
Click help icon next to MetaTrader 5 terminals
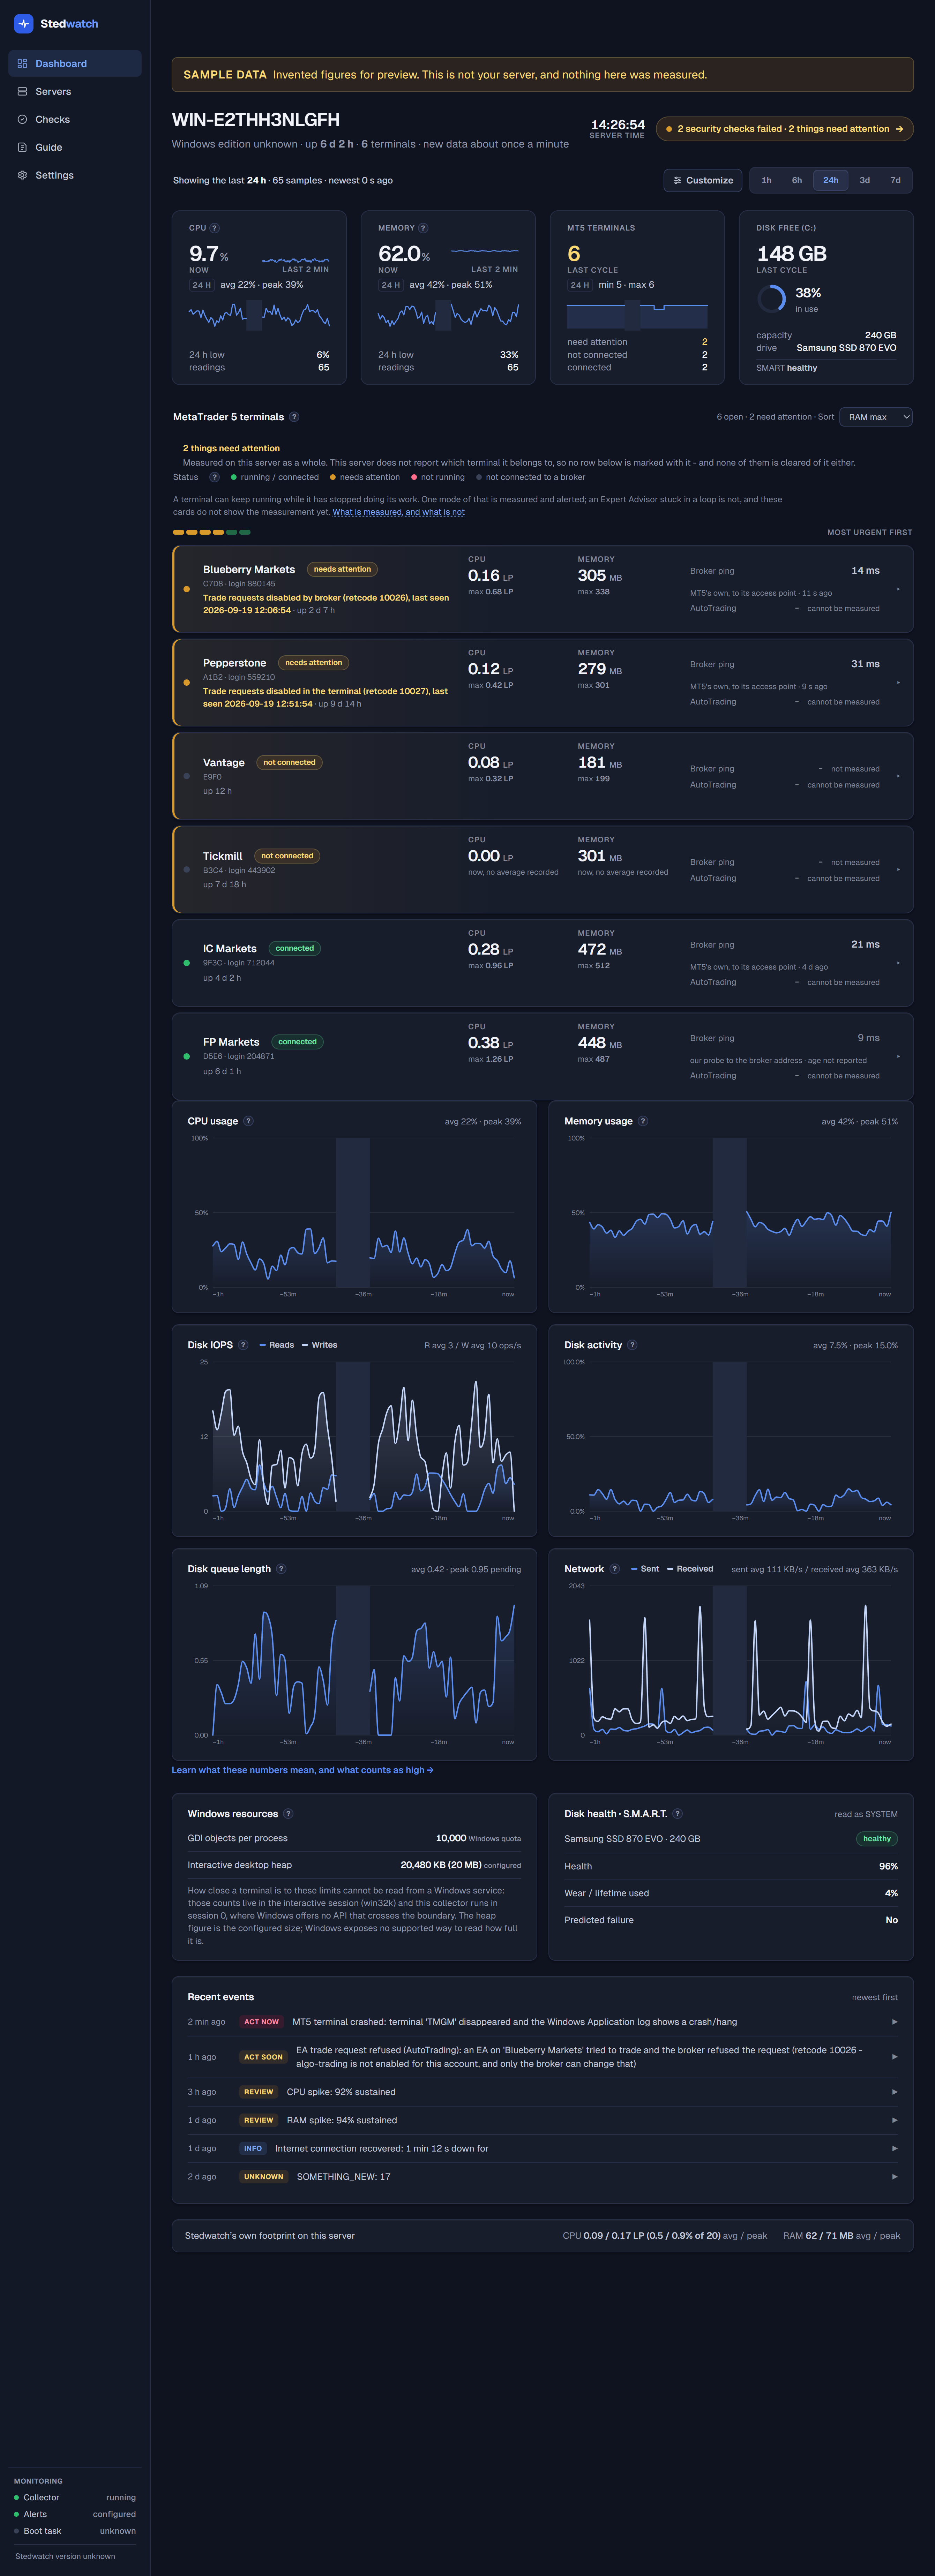click(x=294, y=417)
